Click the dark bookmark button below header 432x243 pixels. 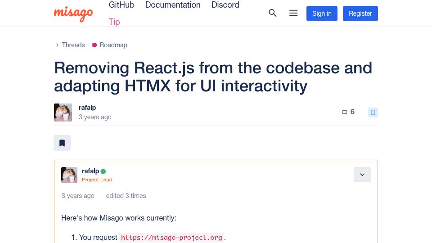pos(62,143)
